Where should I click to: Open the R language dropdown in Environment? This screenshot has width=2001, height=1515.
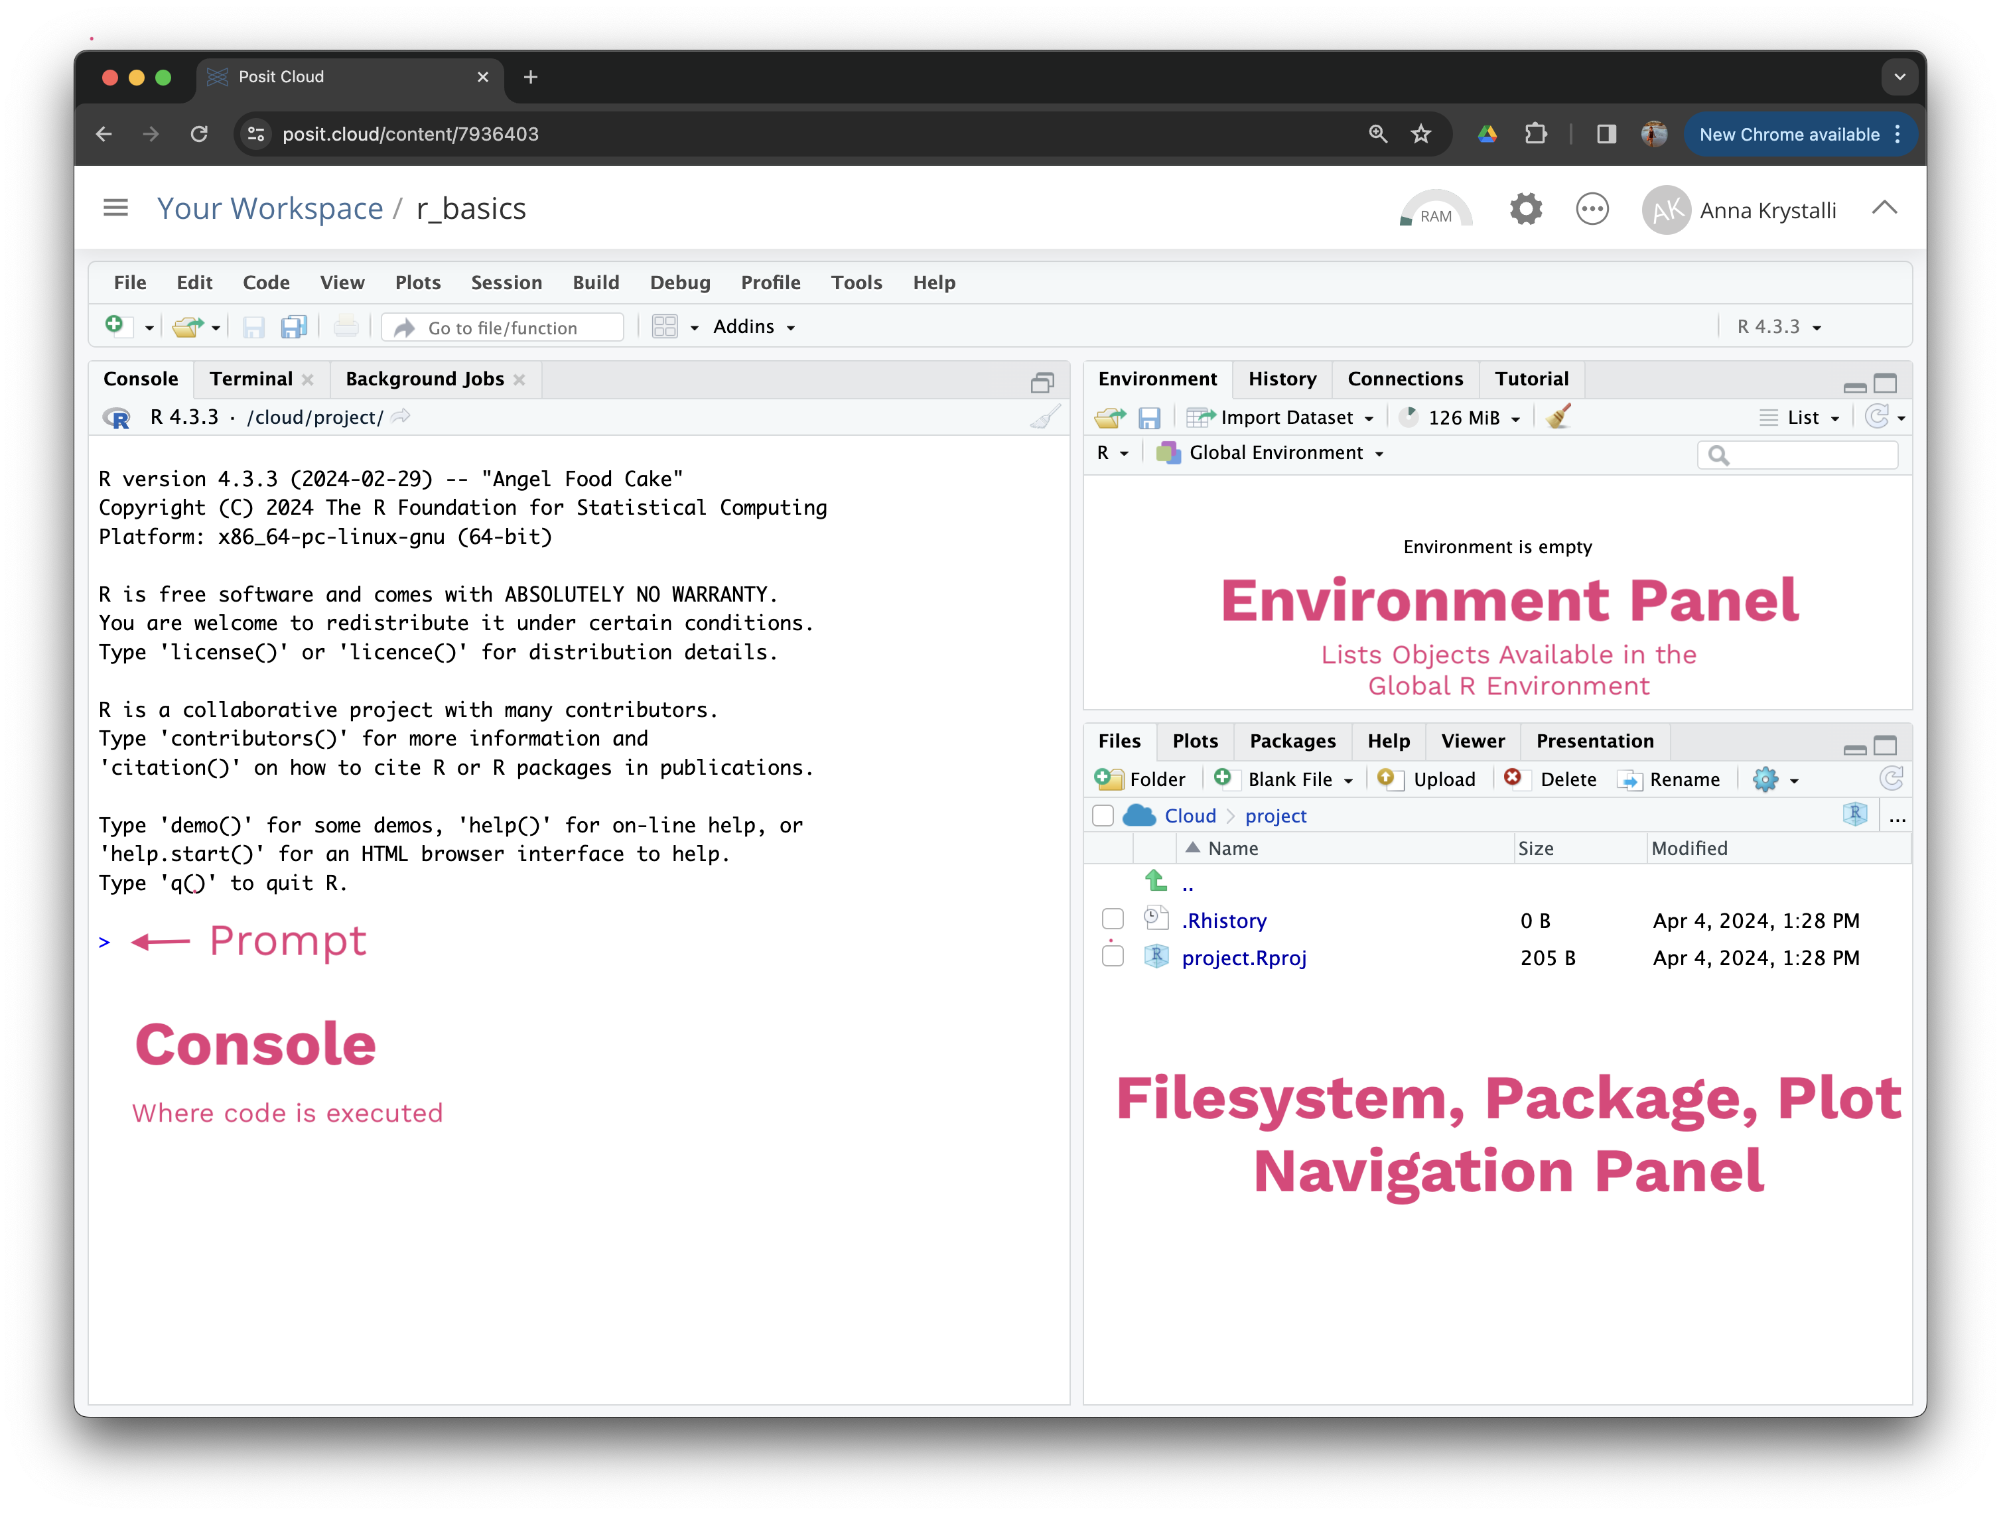click(x=1112, y=452)
